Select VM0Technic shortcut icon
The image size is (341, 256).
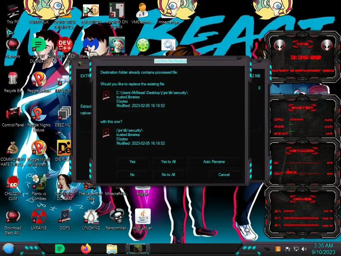[x=143, y=13]
